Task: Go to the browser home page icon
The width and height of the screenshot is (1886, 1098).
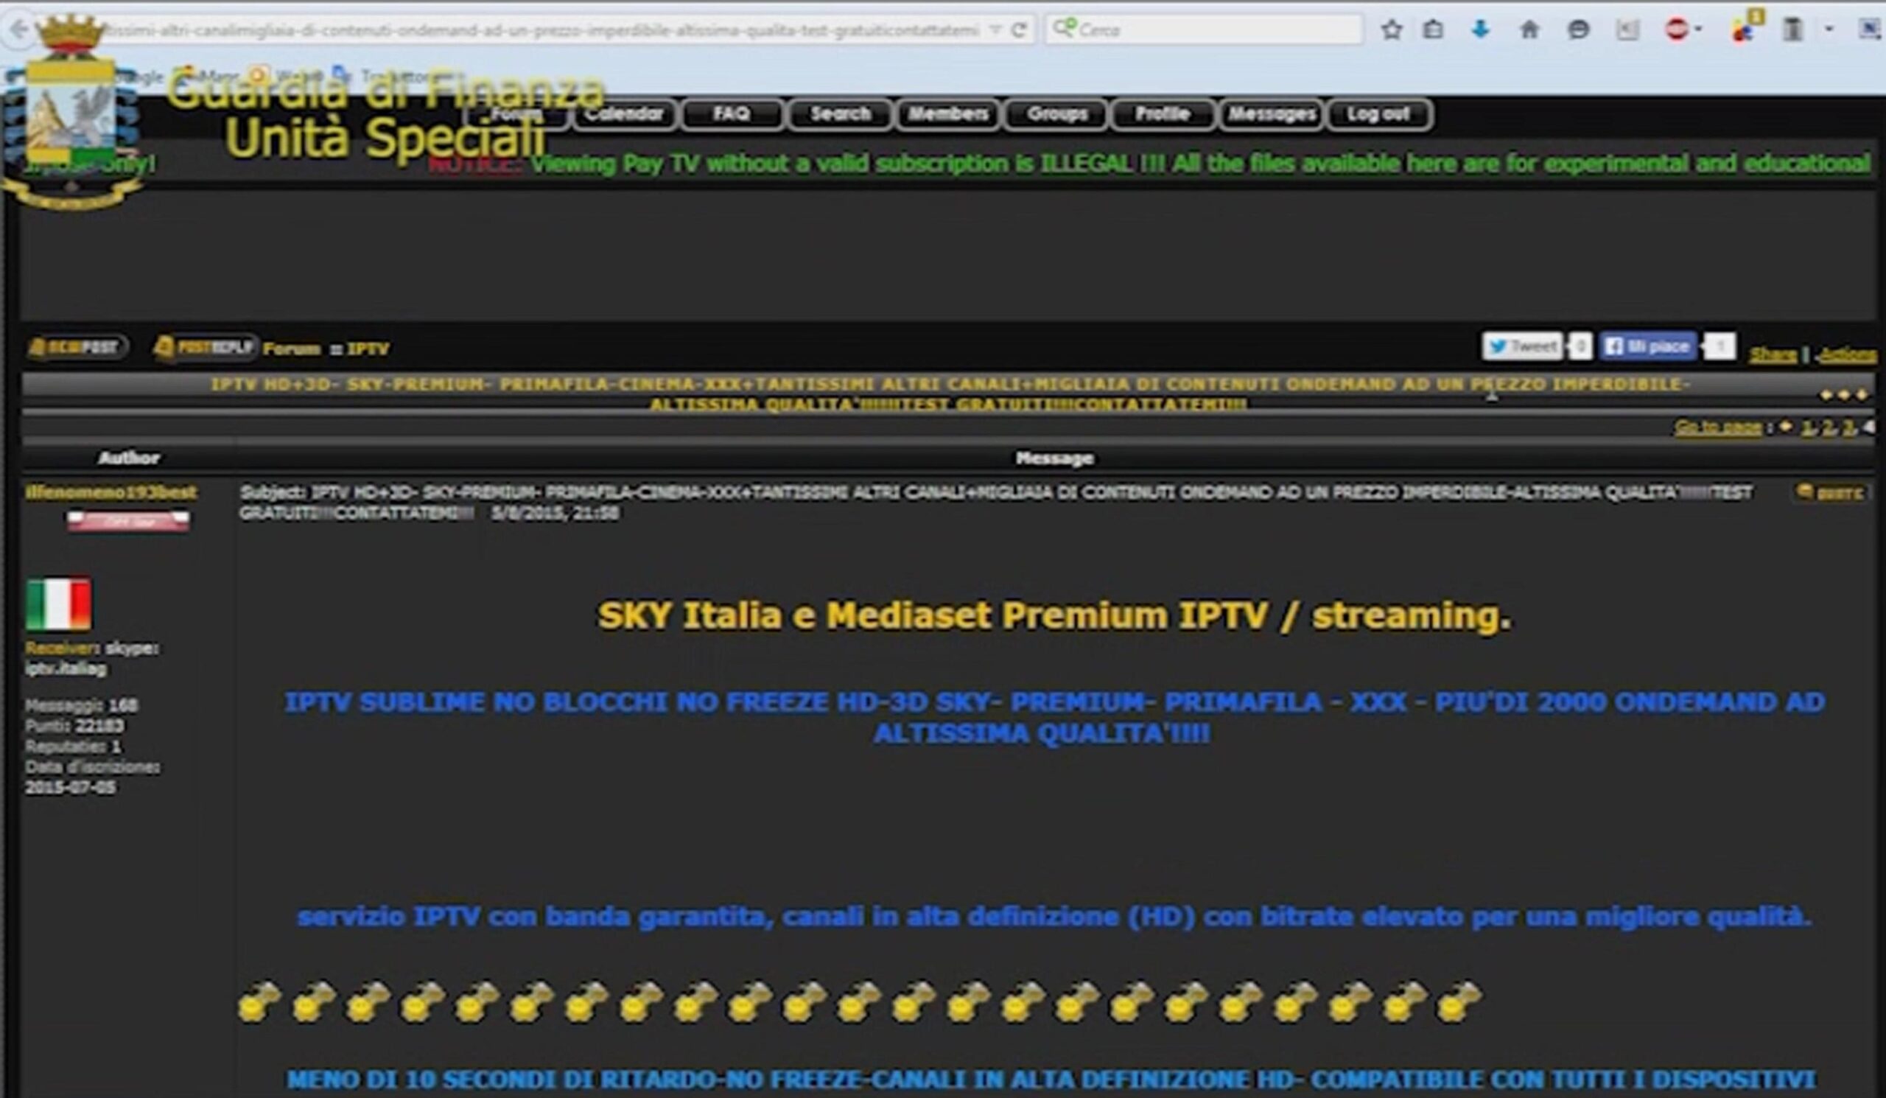Action: pyautogui.click(x=1529, y=30)
